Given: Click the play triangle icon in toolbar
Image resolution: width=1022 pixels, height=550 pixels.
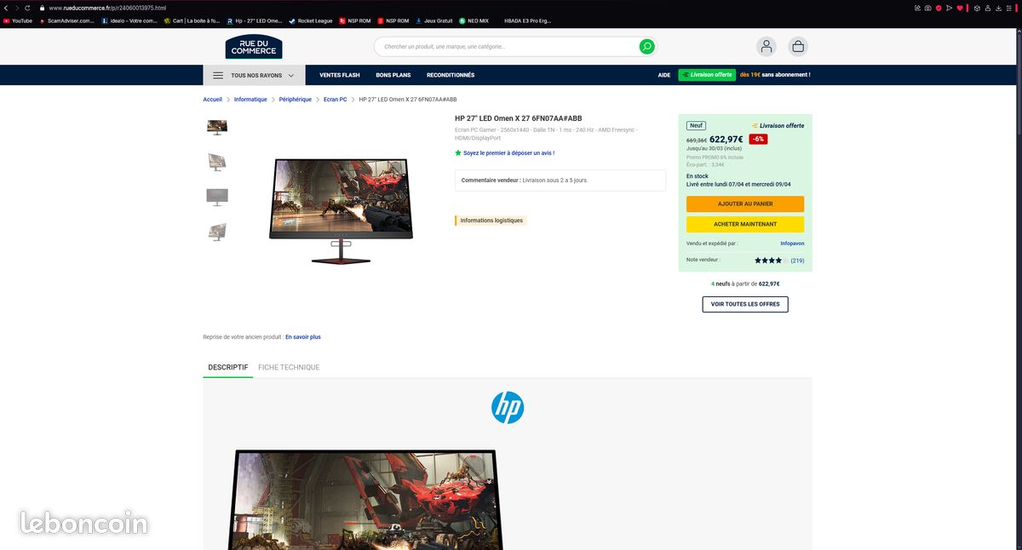Looking at the screenshot, I should pos(949,8).
